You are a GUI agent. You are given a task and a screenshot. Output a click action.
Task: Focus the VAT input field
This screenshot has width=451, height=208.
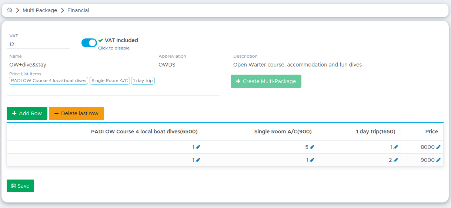tap(39, 44)
